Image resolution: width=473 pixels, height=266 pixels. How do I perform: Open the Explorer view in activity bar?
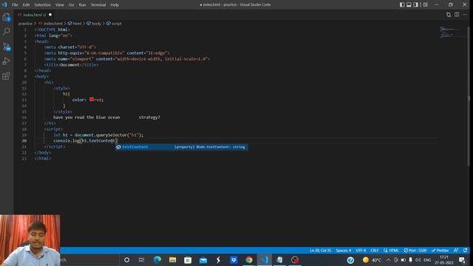tap(7, 17)
